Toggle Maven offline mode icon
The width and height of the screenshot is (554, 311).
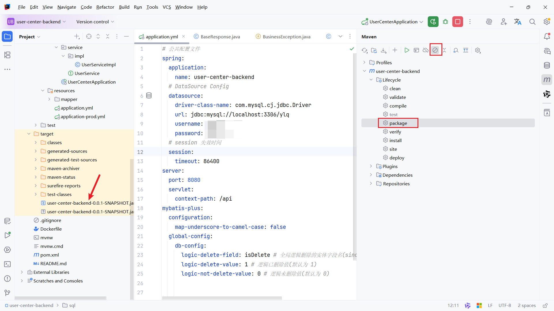(426, 50)
